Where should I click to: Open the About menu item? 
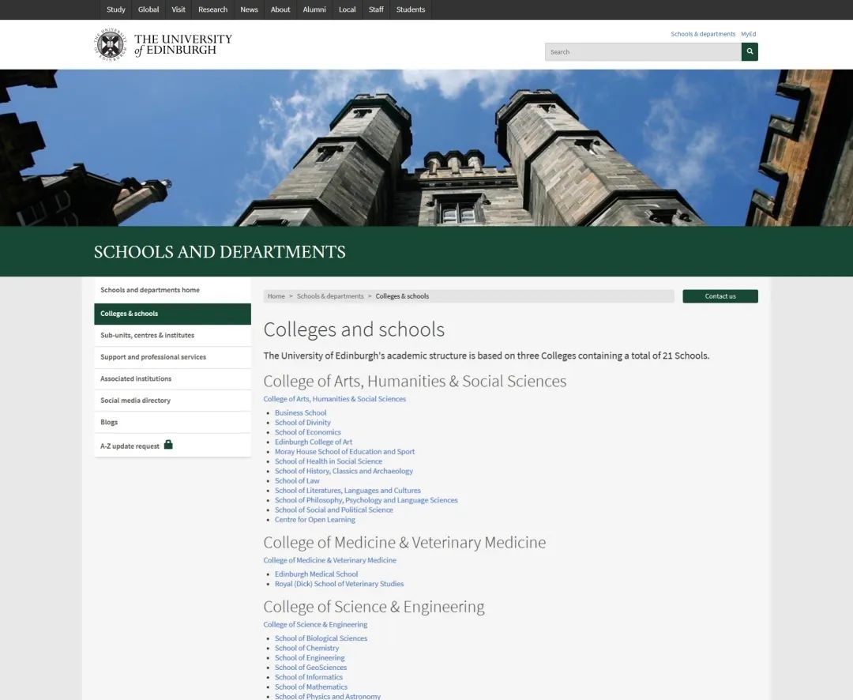pyautogui.click(x=280, y=9)
